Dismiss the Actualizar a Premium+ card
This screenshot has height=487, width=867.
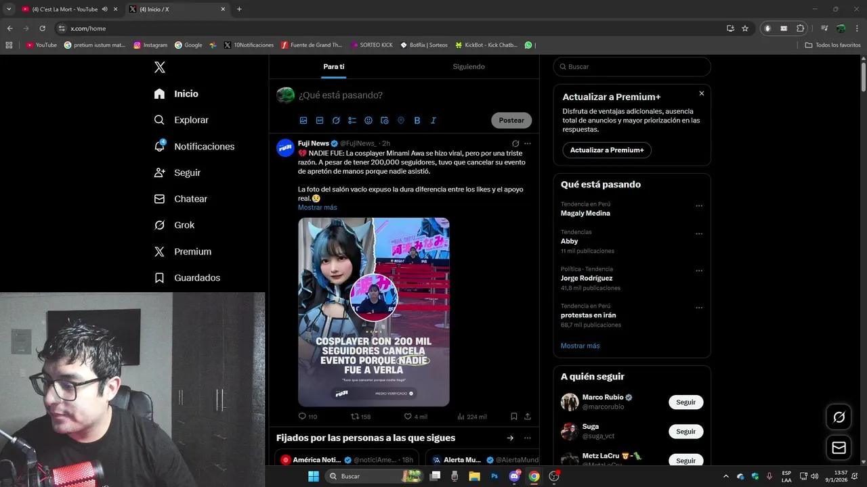(702, 93)
